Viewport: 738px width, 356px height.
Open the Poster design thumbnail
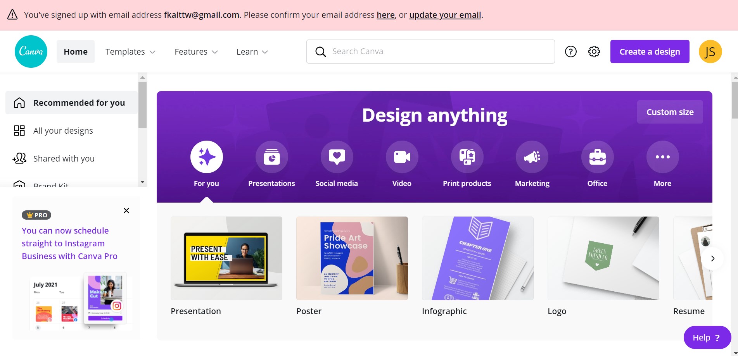352,258
